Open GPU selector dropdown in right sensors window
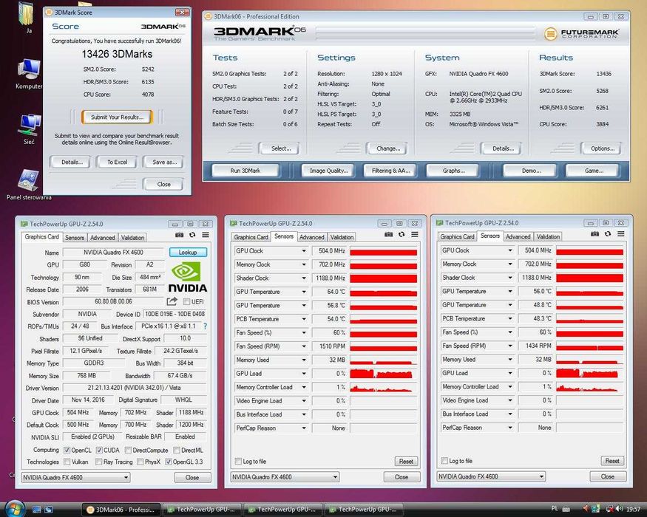Screen dimensions: 647x517 click(491, 476)
